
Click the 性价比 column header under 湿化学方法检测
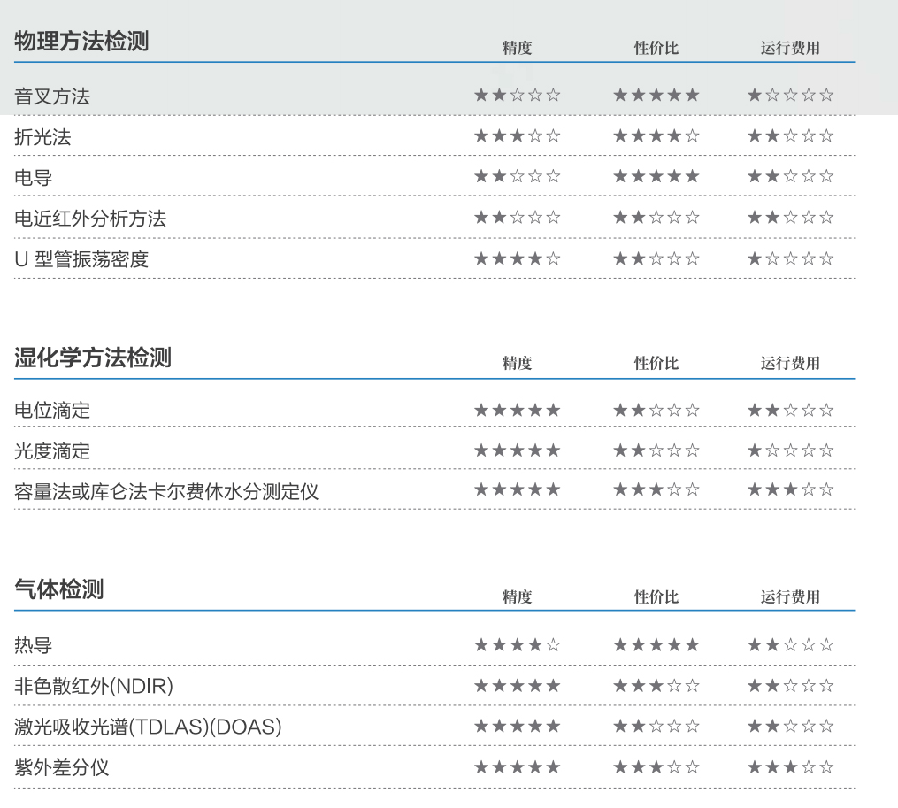[656, 364]
